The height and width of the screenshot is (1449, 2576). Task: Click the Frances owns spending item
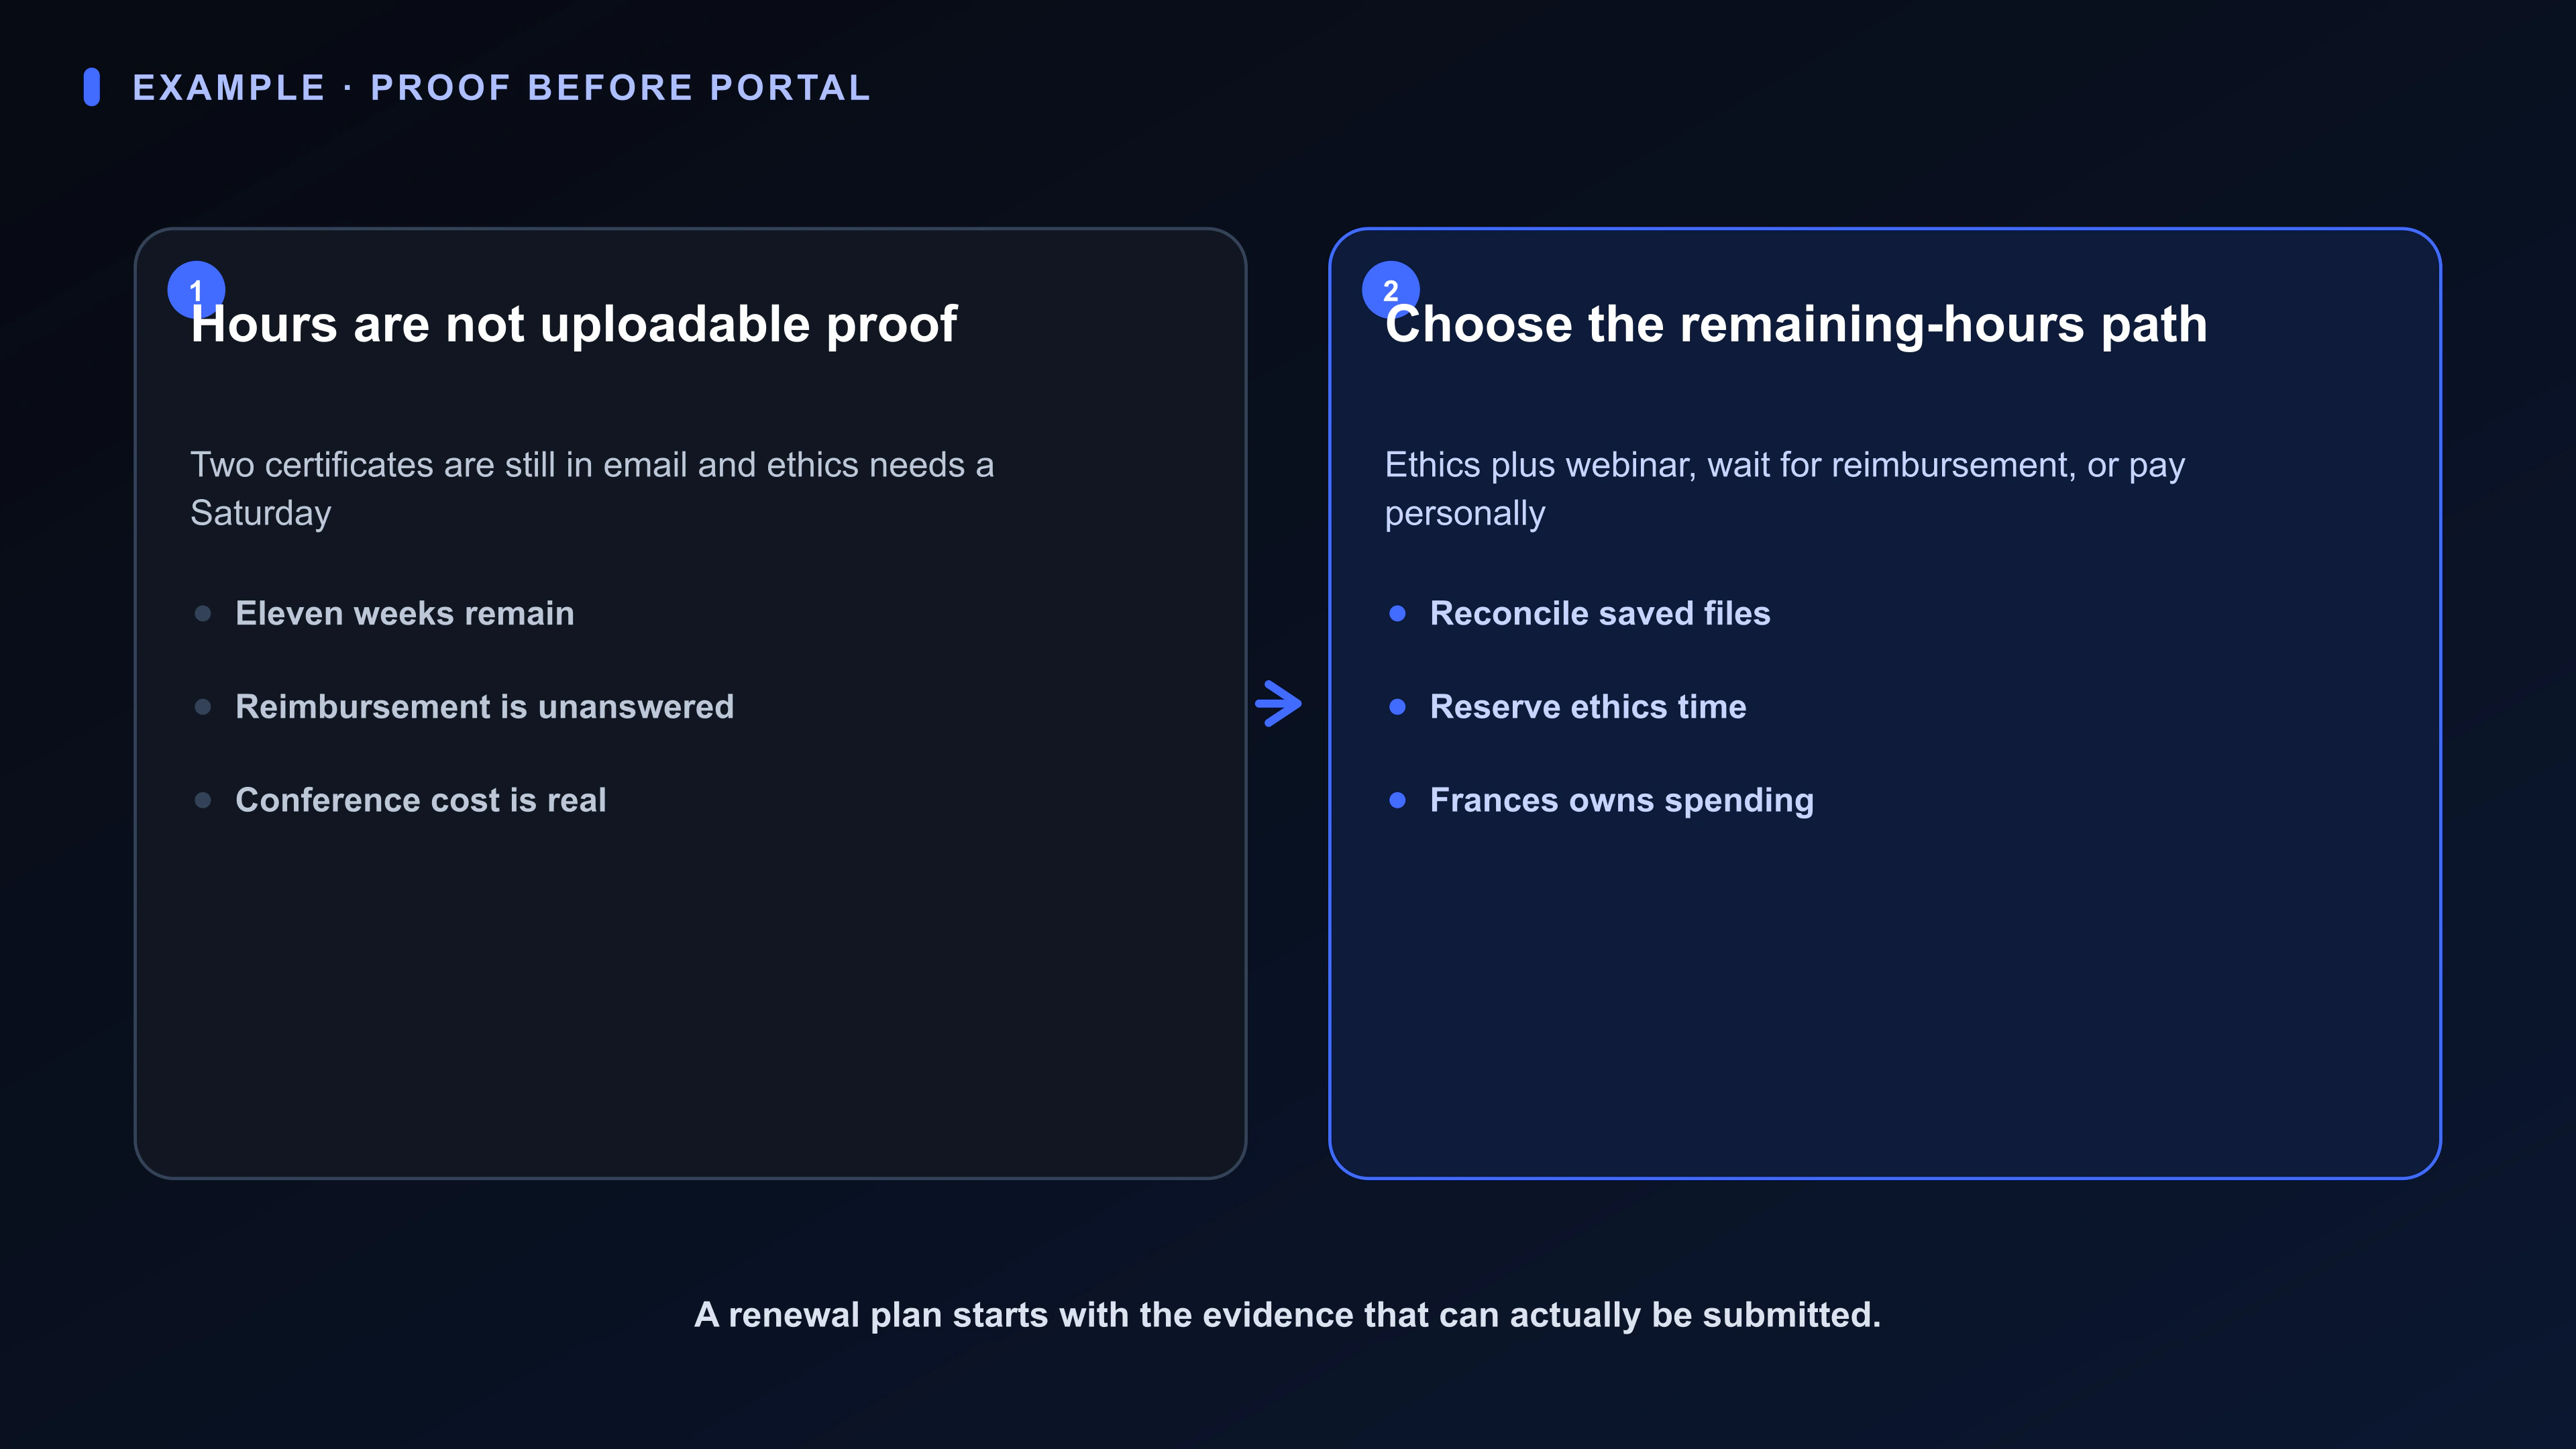[1622, 800]
